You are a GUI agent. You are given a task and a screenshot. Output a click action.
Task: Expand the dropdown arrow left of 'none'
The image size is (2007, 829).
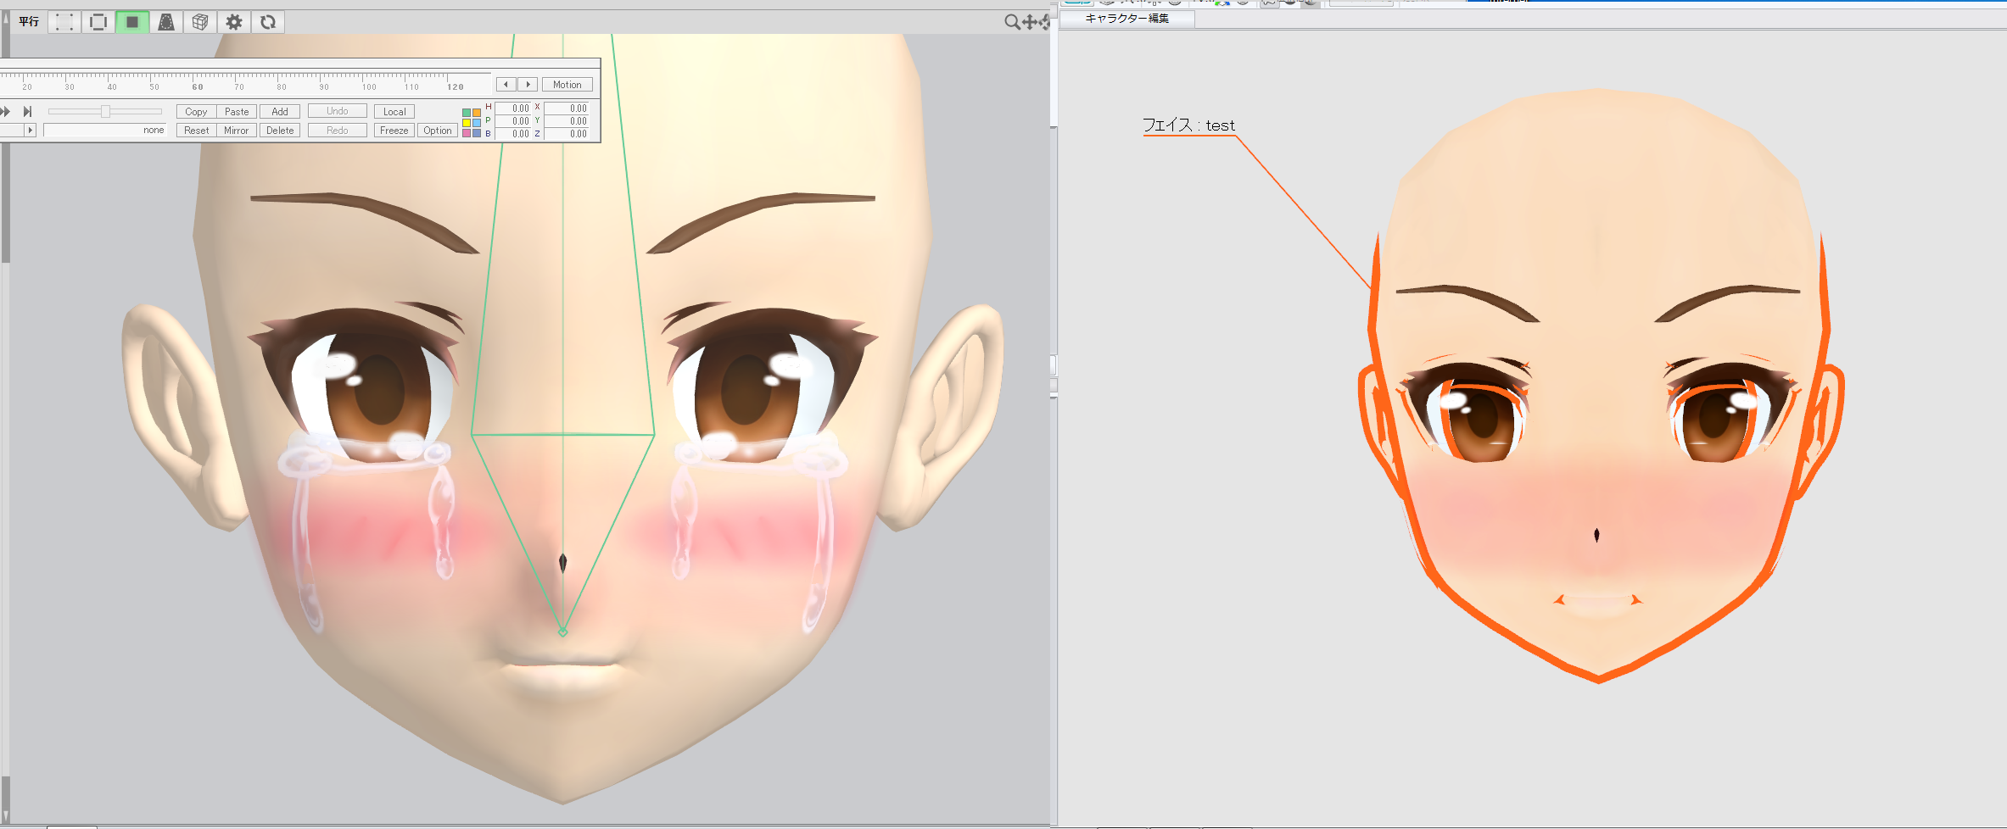point(31,131)
